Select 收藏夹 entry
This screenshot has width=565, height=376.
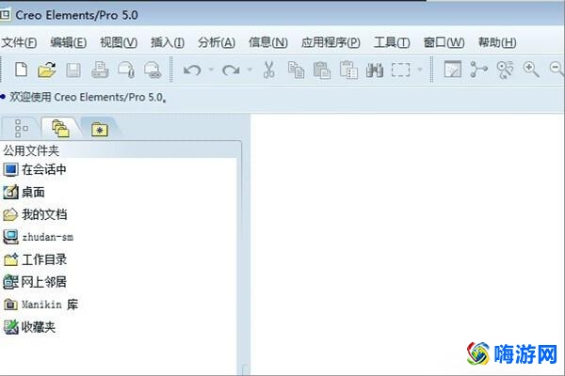29,327
